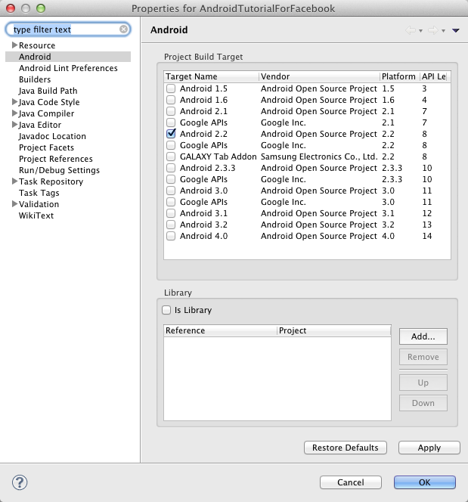Select API level 14 cell
Image resolution: width=468 pixels, height=502 pixels.
(x=427, y=236)
